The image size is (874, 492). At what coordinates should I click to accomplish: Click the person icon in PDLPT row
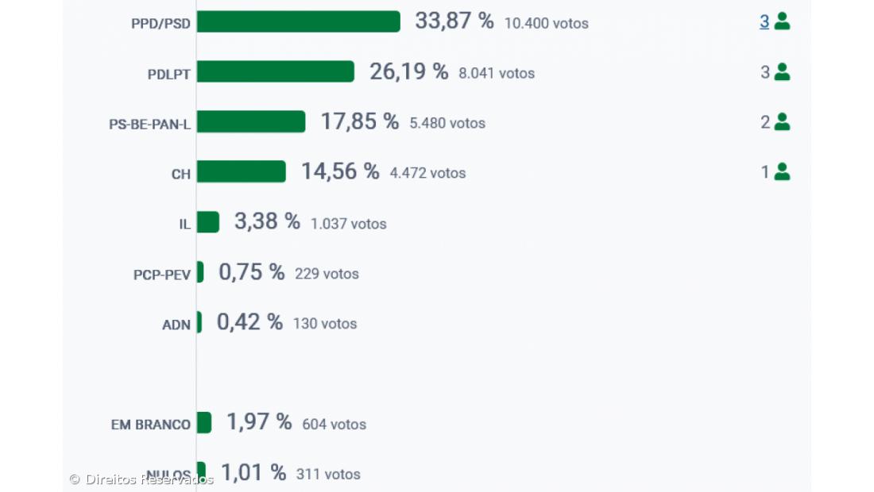click(x=782, y=72)
